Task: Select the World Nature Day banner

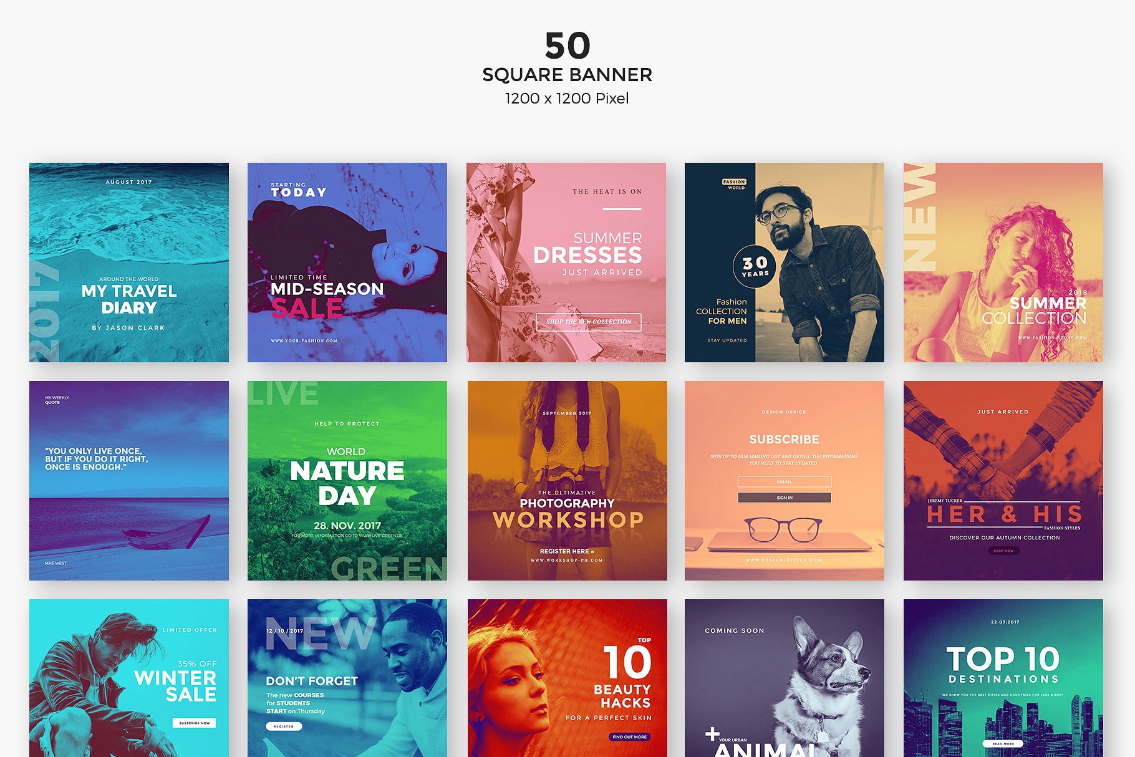Action: coord(347,481)
